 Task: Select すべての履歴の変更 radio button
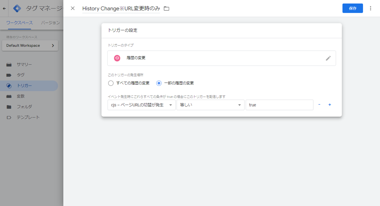click(x=111, y=83)
